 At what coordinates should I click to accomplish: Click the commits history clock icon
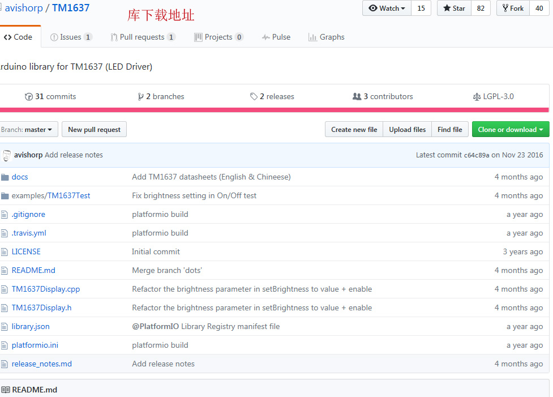(28, 97)
